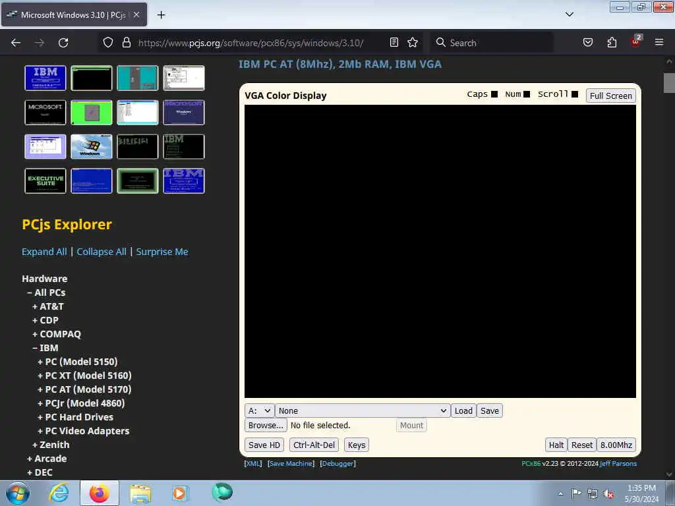Screen dimensions: 675x506
Task: Open the blue IBM thumbnail in first row
Action: click(45, 78)
